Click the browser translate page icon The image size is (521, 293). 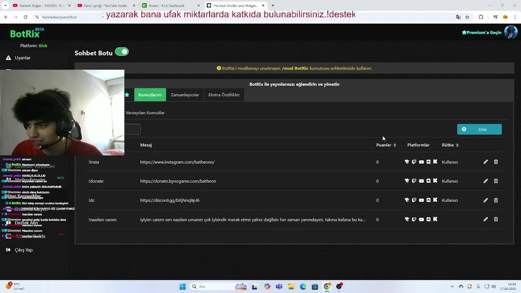coord(458,17)
